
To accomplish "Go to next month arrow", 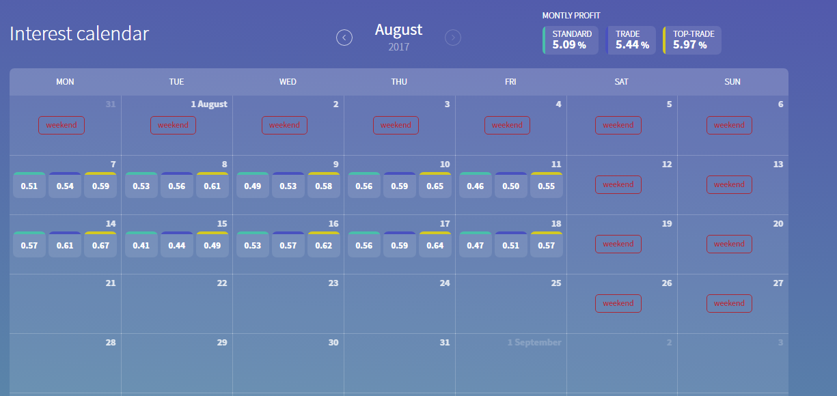I will [x=453, y=38].
